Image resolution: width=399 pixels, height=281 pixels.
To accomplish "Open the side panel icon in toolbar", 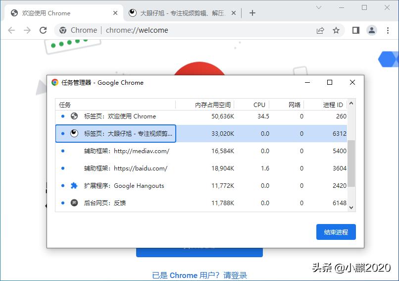I will coord(356,30).
